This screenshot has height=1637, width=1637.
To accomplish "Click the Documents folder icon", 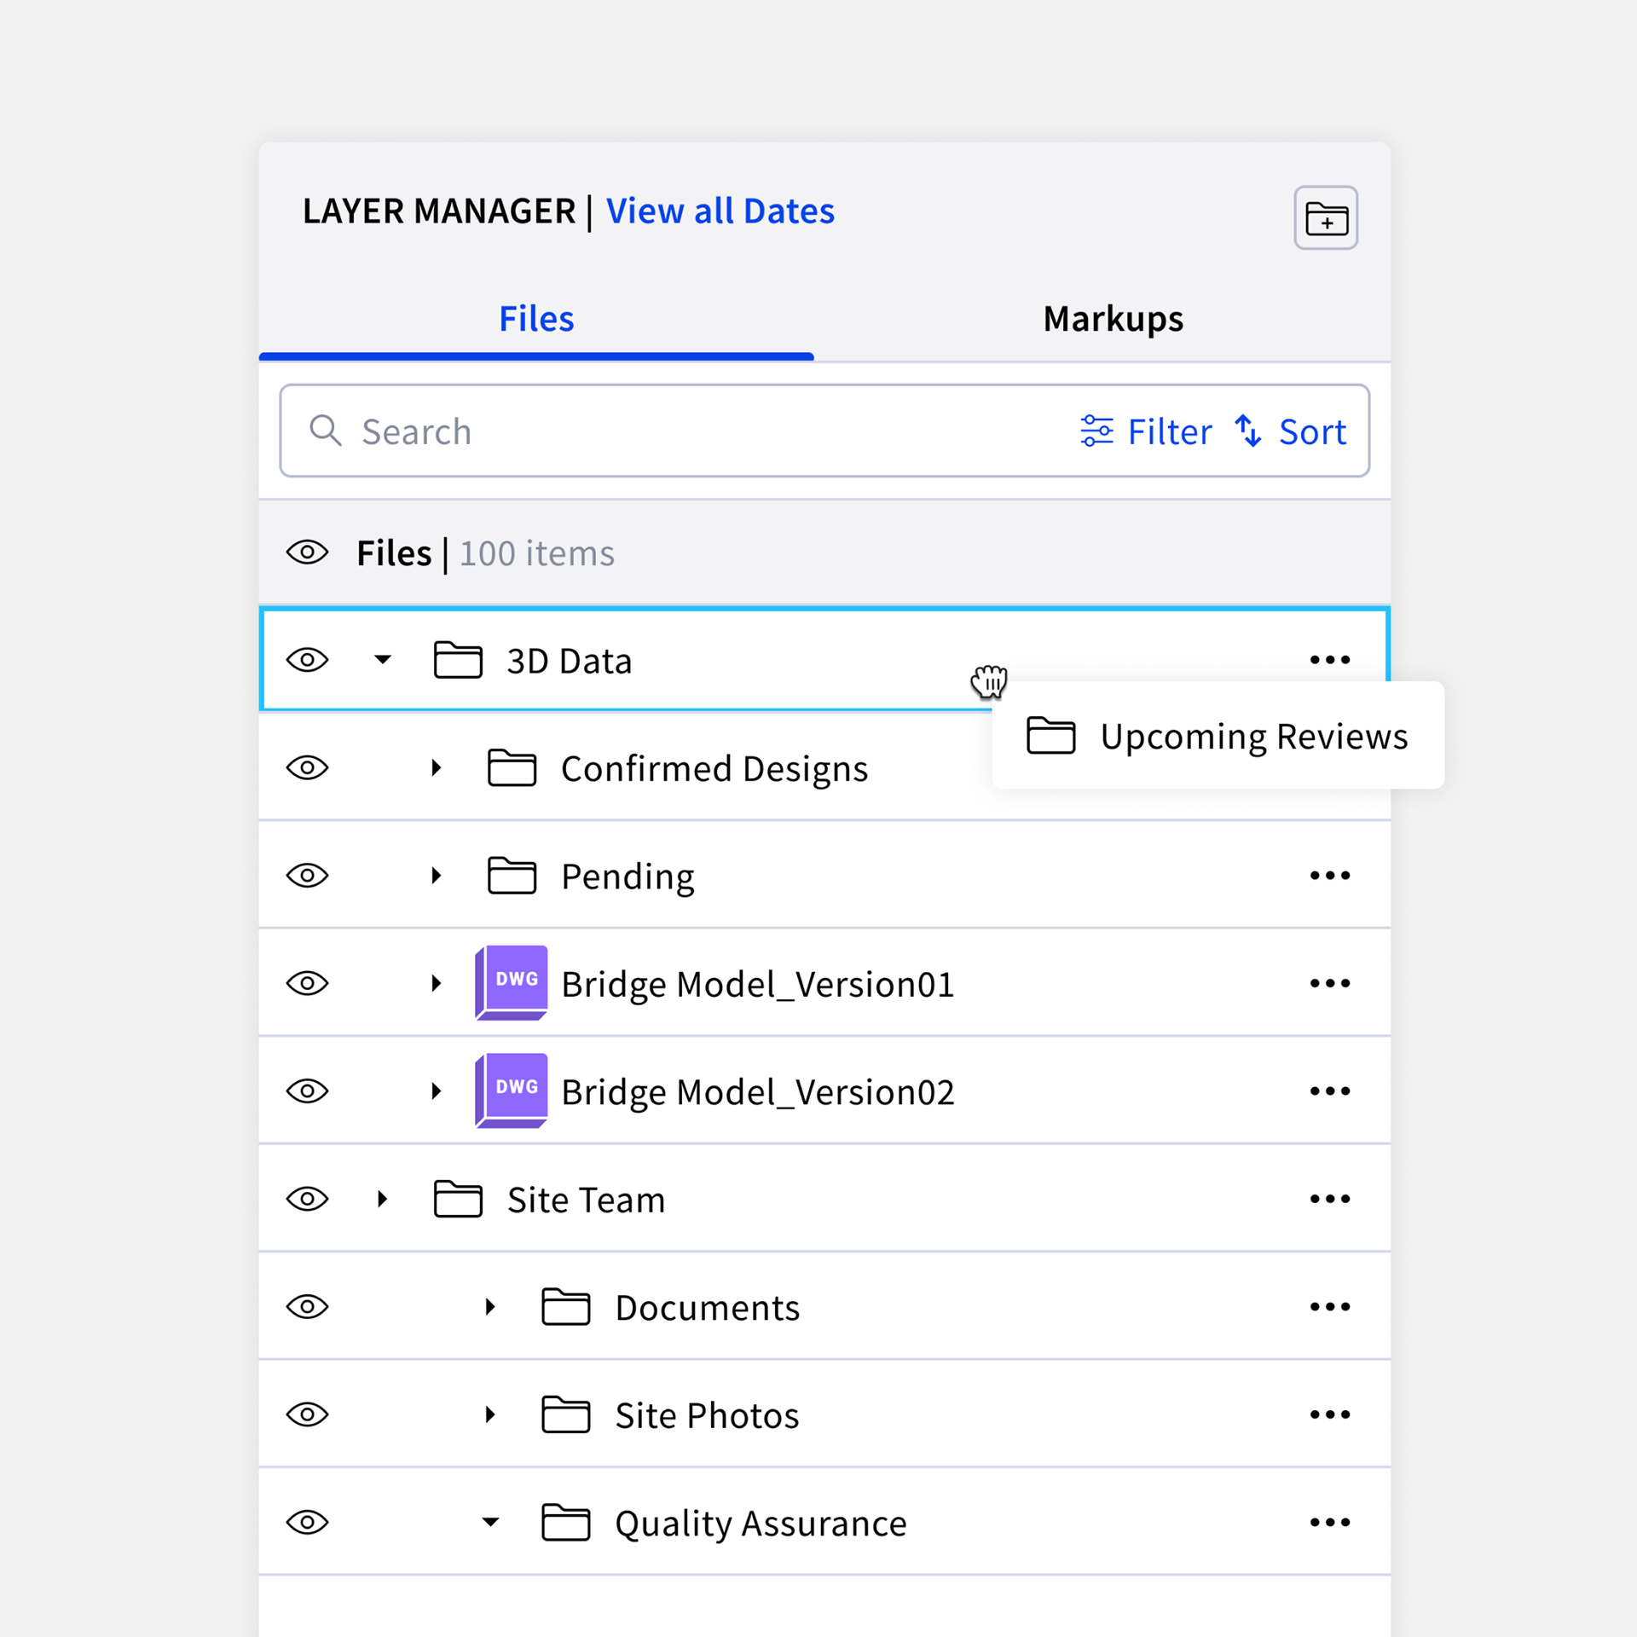I will (x=565, y=1307).
